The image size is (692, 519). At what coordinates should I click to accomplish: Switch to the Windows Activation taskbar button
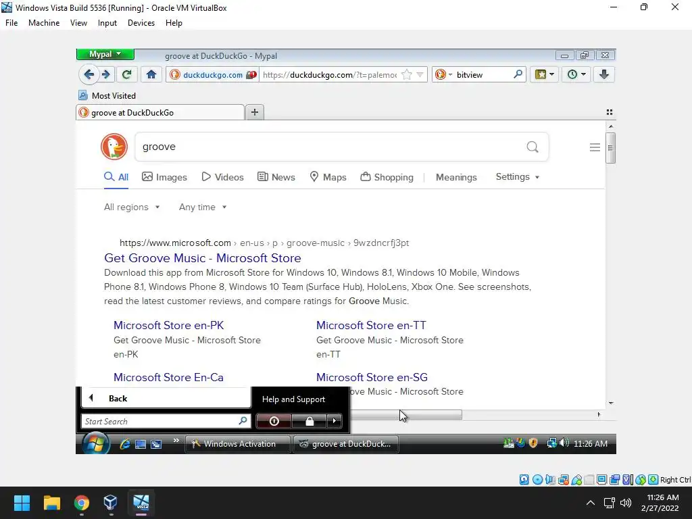point(239,444)
